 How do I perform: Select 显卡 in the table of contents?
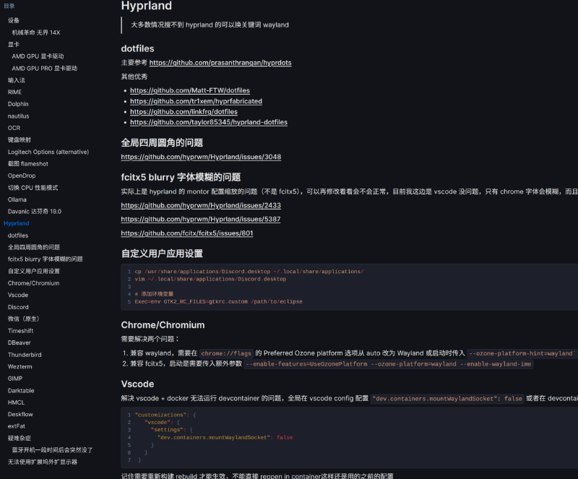pyautogui.click(x=14, y=44)
